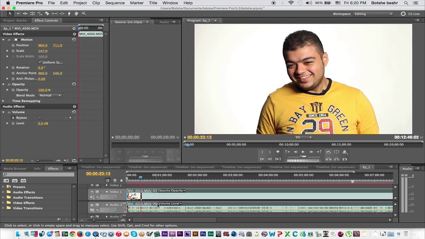425x239 pixels.
Task: Toggle the Opacity fx effect on or off
Action: click(9, 84)
